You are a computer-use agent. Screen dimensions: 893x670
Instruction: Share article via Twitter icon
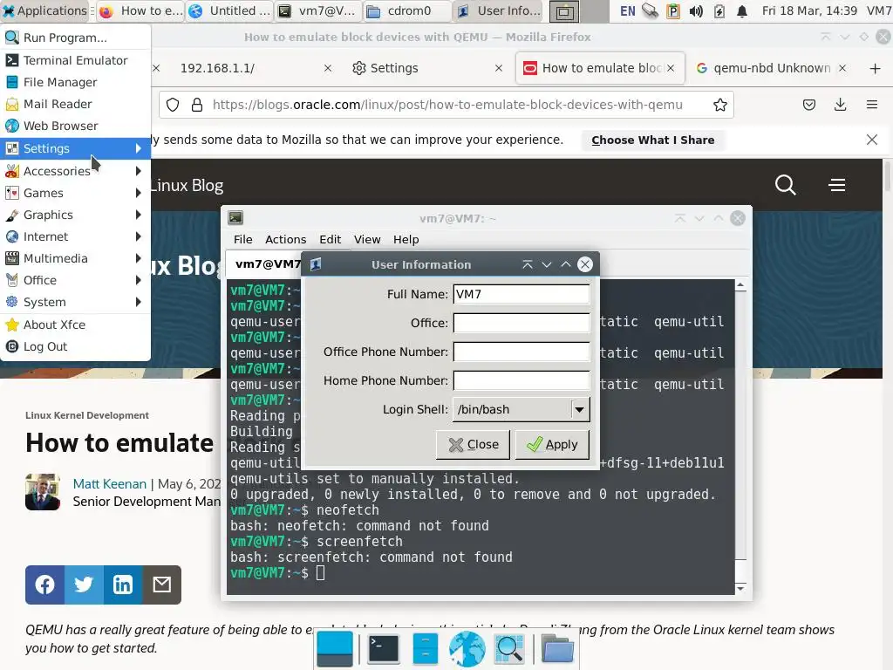pyautogui.click(x=84, y=585)
